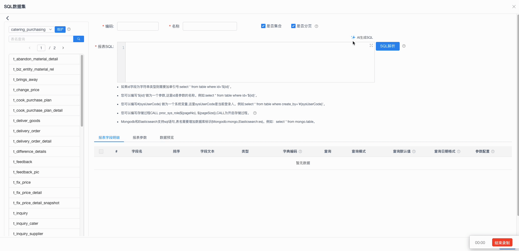Click help icon beside 查询日期格式 column
Screen dimensions: 519x251
459,151
